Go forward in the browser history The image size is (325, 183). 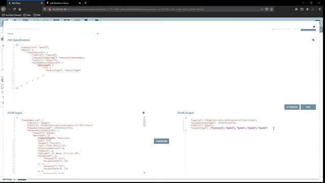point(9,9)
